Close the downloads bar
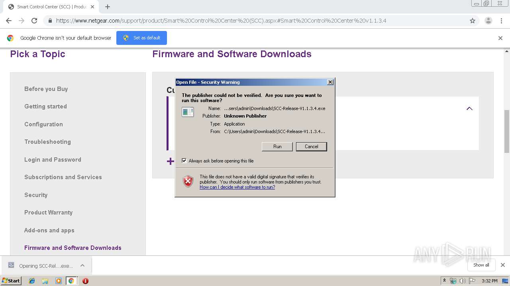The height and width of the screenshot is (286, 510). 502,265
